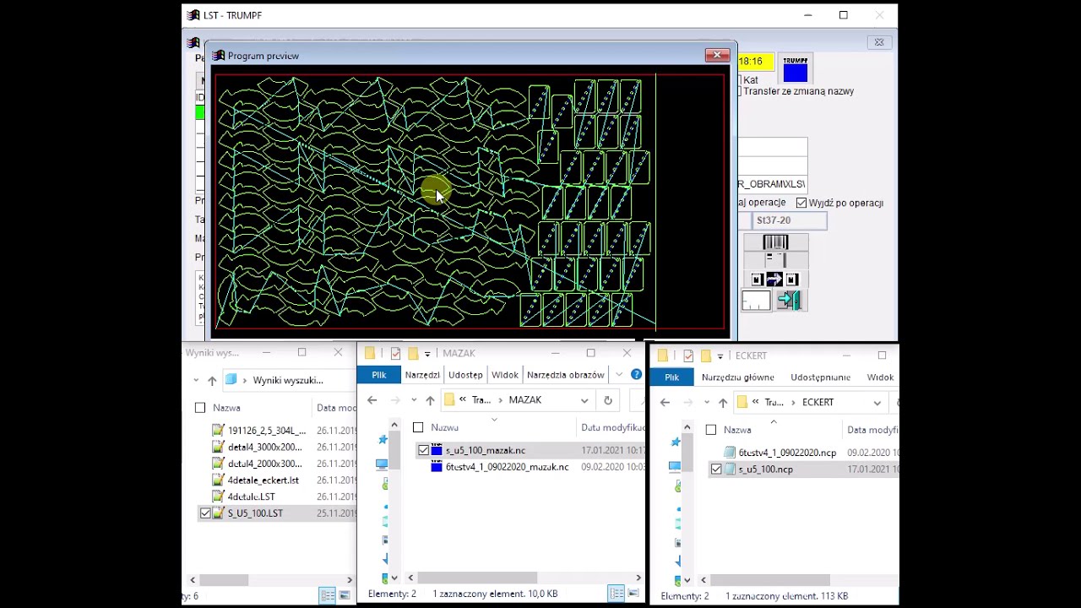Viewport: 1081px width, 608px height.
Task: Toggle select-all checkbox in search results
Action: point(200,408)
